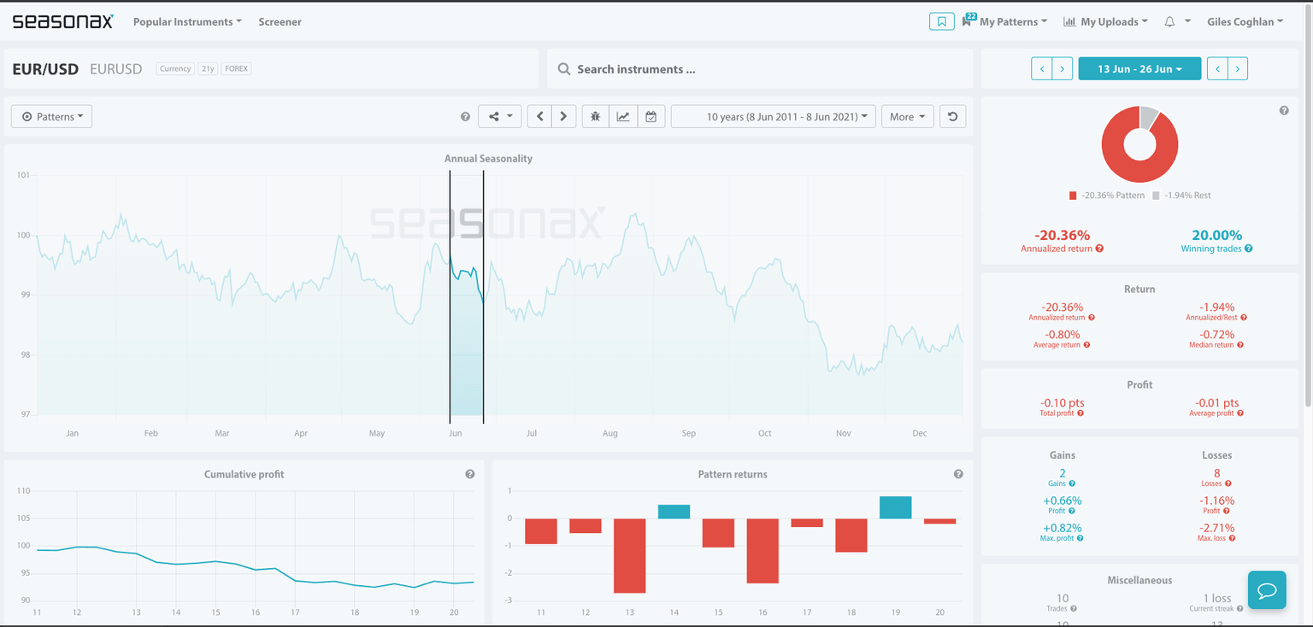1313x627 pixels.
Task: Click help icon beside Cumulative profit title
Action: point(469,474)
